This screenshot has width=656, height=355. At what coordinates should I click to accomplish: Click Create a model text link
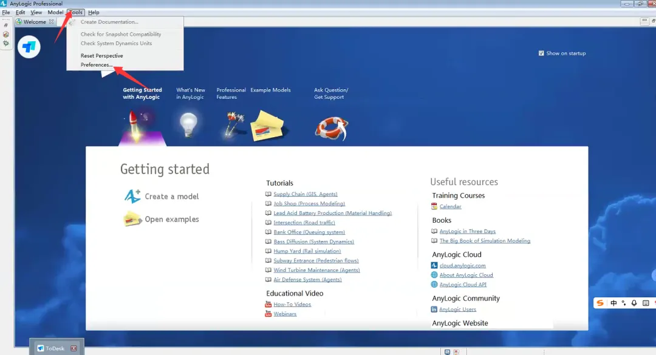tap(171, 197)
